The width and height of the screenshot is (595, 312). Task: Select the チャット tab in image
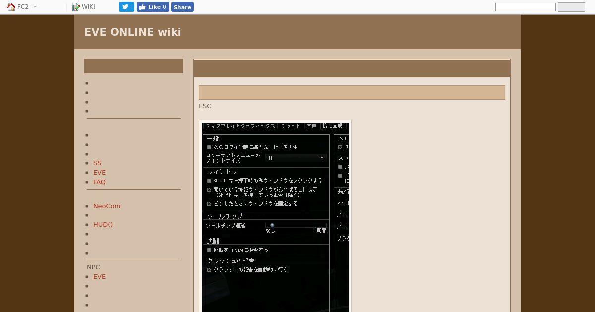(x=291, y=126)
